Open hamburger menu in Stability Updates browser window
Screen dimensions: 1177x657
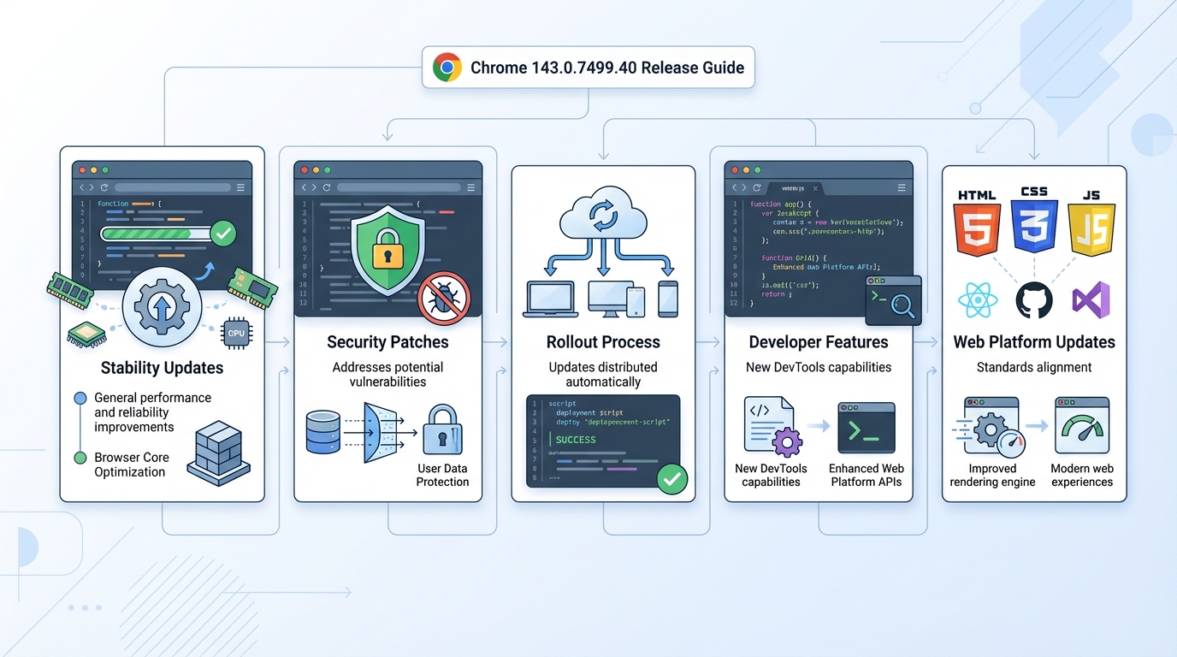(x=240, y=187)
